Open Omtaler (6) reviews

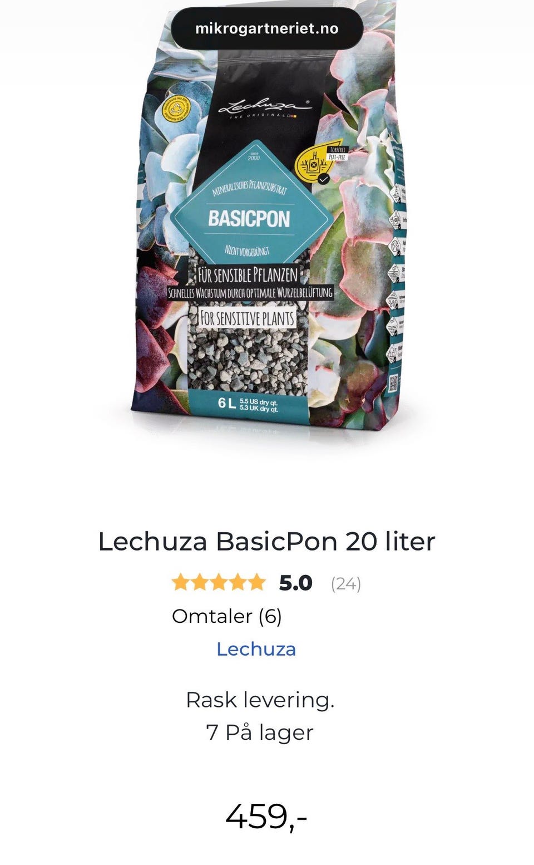coord(227,616)
